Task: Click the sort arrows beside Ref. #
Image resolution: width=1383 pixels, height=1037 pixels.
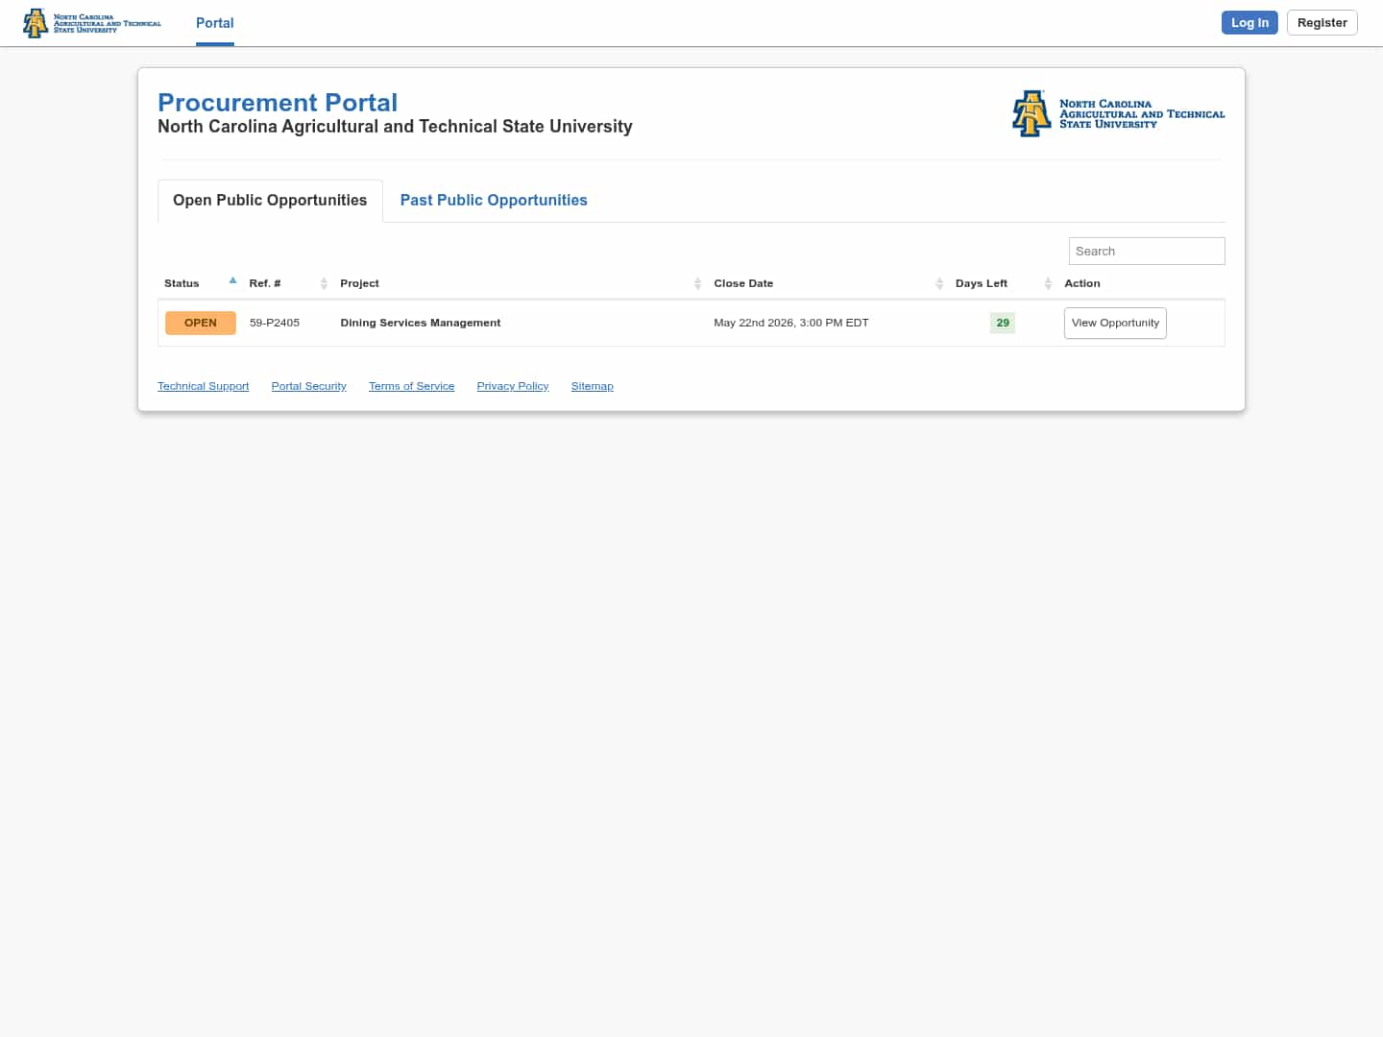Action: 323,283
